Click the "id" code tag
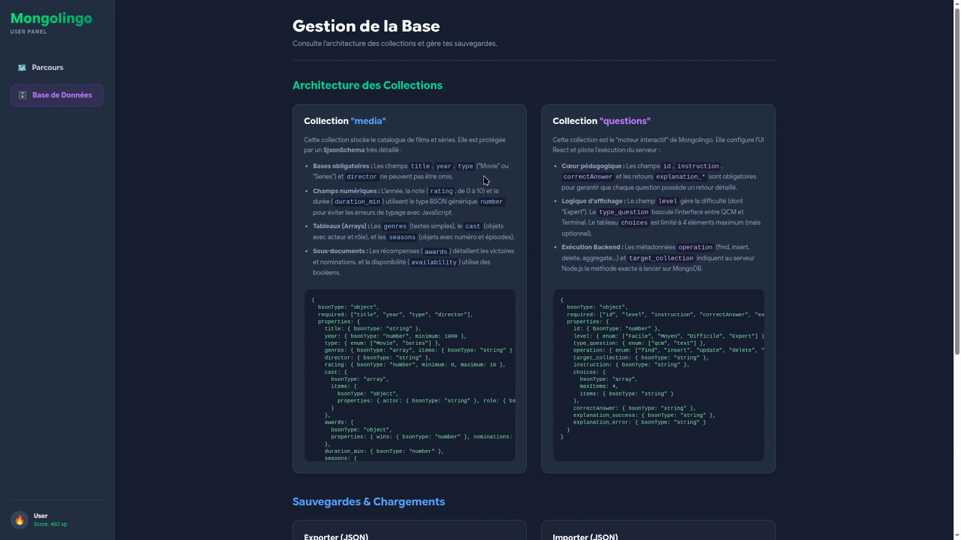Screen dimensions: 961x540 (x=667, y=166)
